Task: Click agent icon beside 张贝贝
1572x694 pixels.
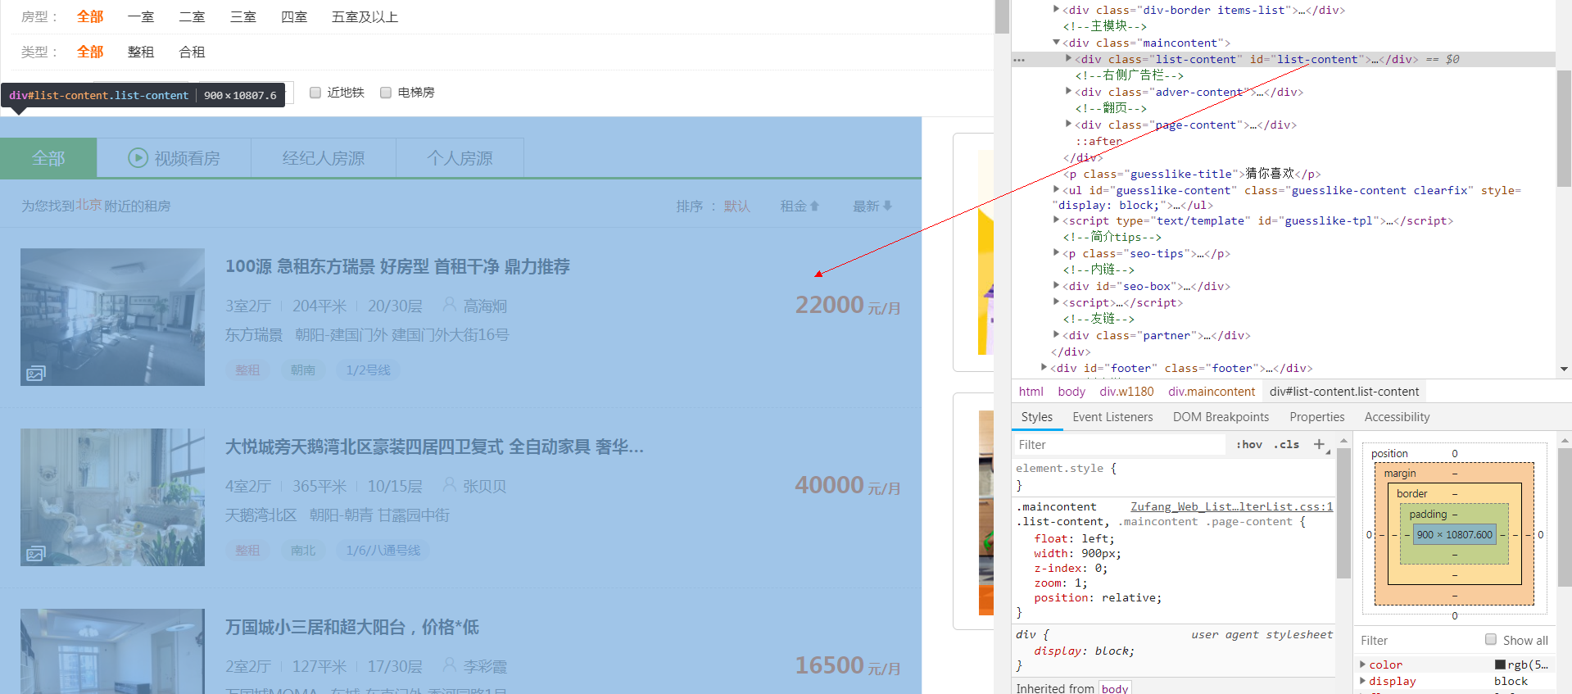Action: [x=449, y=485]
